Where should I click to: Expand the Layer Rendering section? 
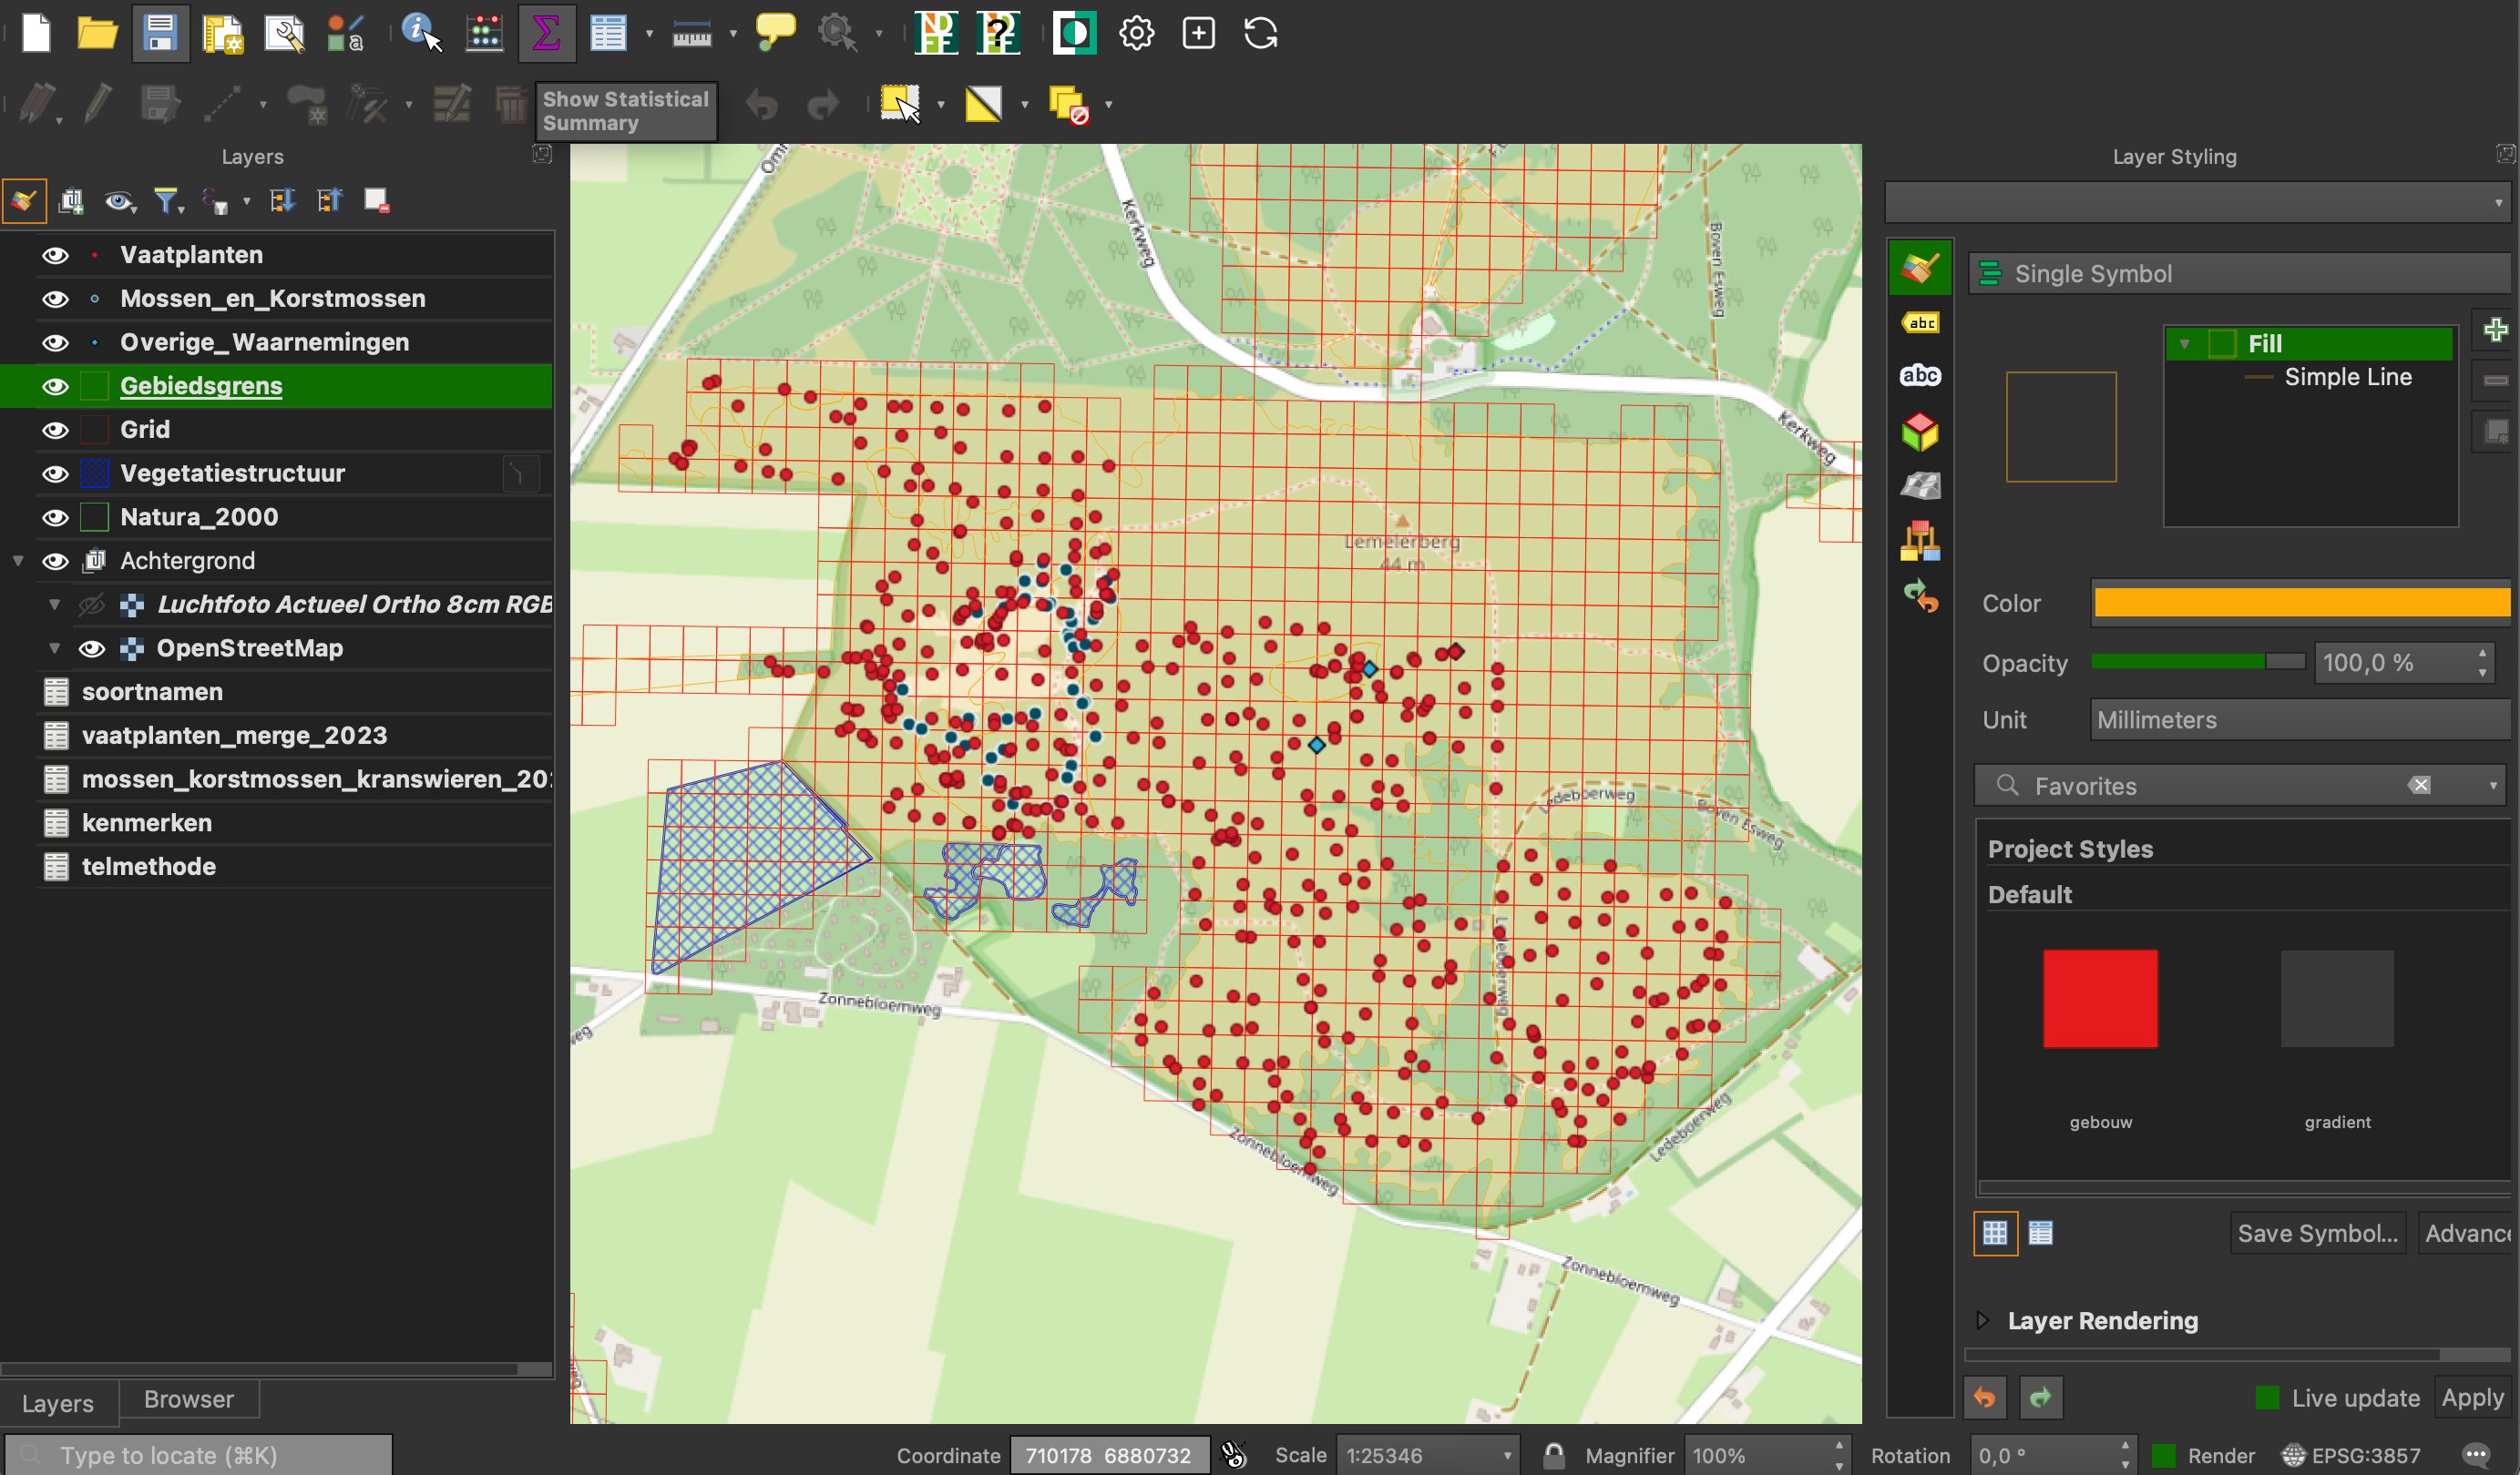[x=1983, y=1320]
